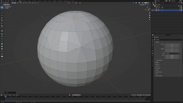Screen dimensions: 183x103
Task: Toggle the Collection visibility eye icon
Action: pos(180,6)
